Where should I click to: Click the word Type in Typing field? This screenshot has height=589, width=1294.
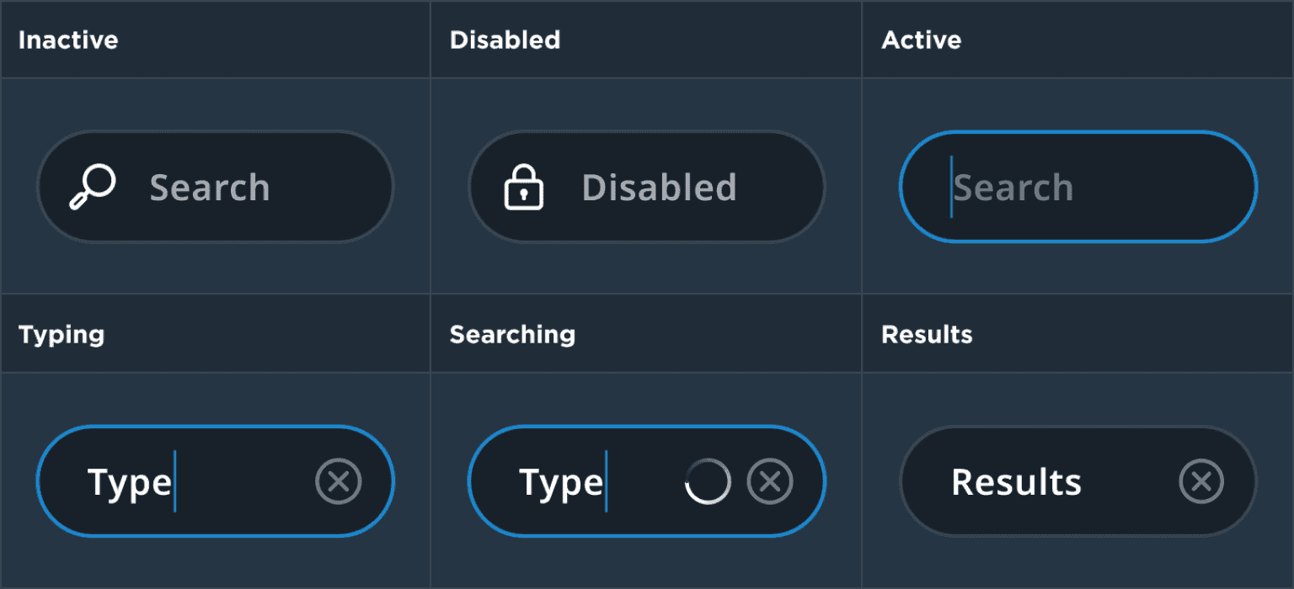click(129, 483)
